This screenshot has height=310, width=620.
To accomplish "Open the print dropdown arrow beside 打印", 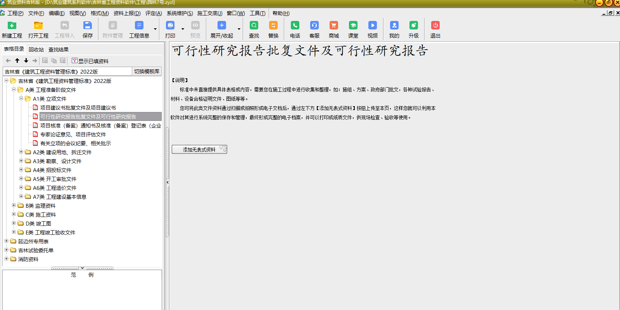I will tap(183, 29).
